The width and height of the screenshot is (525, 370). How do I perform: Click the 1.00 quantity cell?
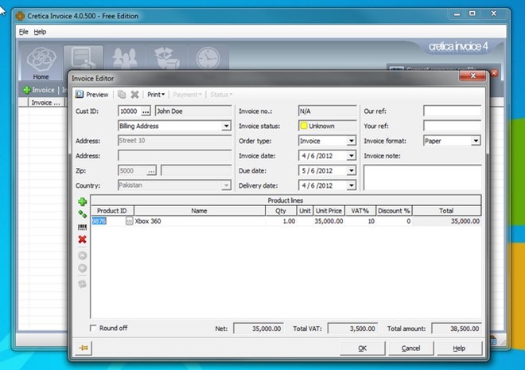point(281,221)
